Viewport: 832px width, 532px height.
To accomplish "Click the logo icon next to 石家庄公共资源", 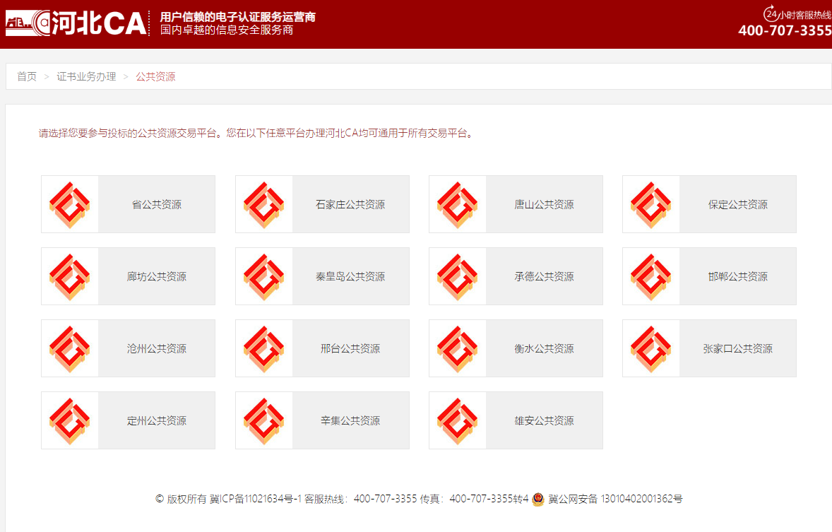I will tap(264, 204).
